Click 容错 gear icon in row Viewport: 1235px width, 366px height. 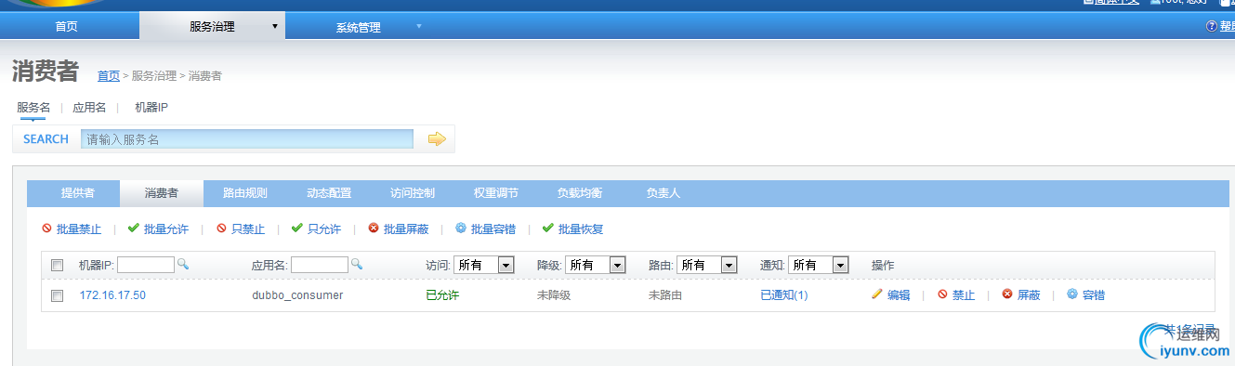(1072, 294)
